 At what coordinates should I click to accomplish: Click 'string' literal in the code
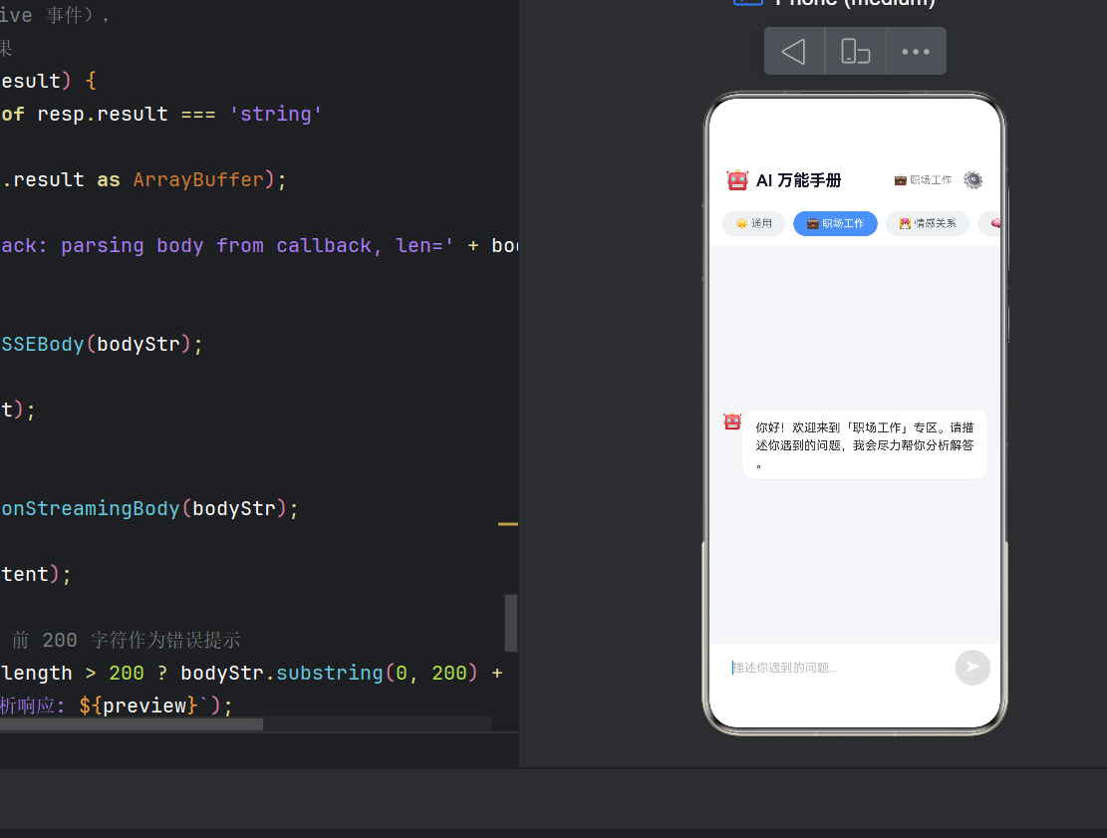click(x=275, y=114)
